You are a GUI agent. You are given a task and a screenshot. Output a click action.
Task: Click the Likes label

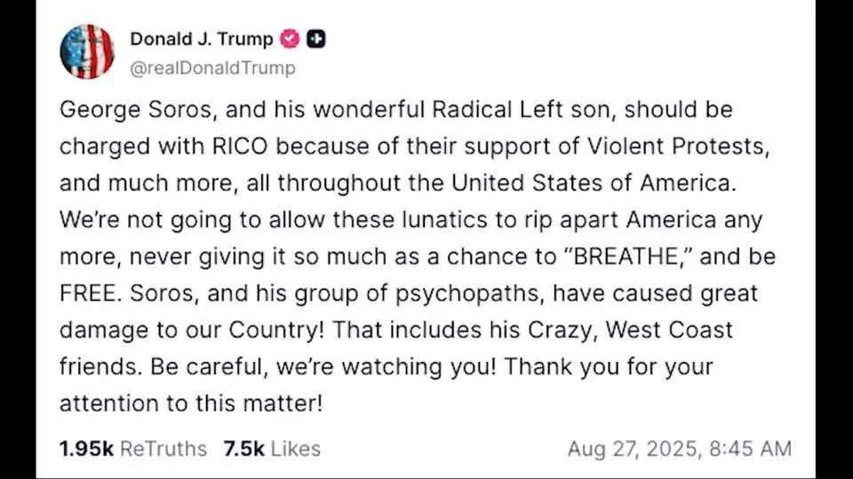pos(296,449)
